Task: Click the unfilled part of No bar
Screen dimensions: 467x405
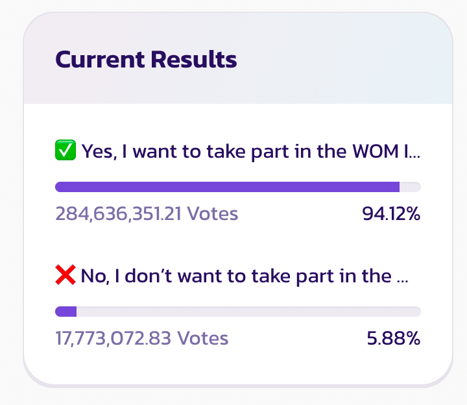Action: (x=248, y=312)
